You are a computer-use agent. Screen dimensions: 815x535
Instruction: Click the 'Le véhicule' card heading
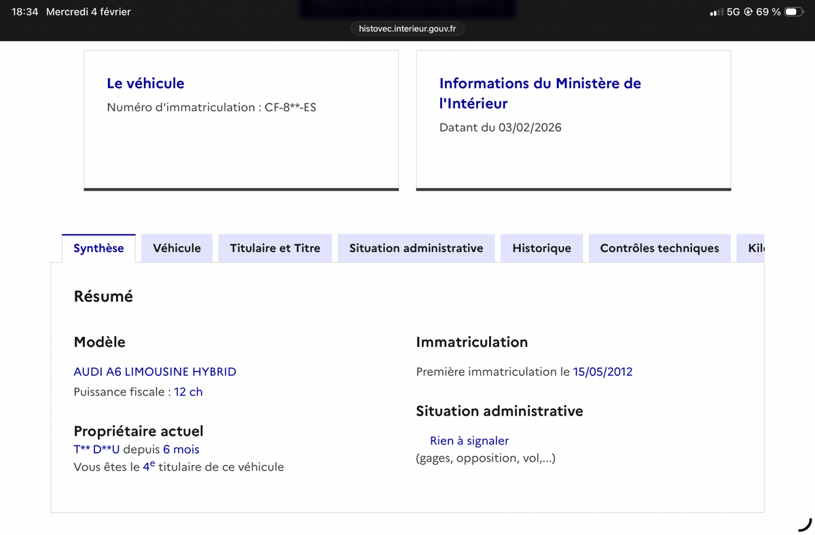coord(145,84)
